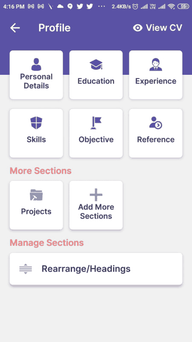The image size is (192, 342).
Task: Open the Personal Details person icon
Action: [x=36, y=65]
